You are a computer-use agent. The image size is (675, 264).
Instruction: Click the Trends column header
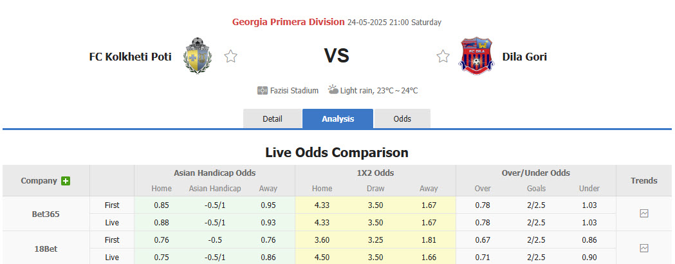(644, 181)
